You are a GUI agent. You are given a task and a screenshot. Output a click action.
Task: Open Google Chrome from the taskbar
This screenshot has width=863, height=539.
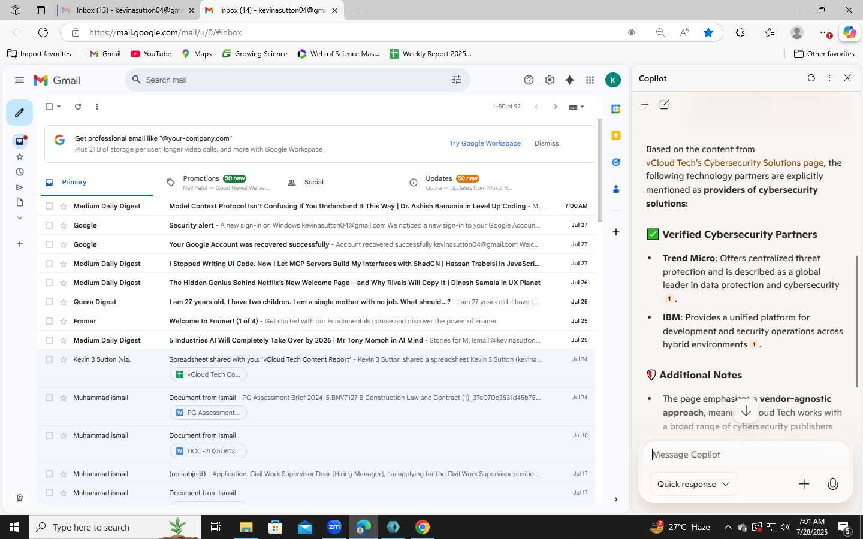coord(423,527)
